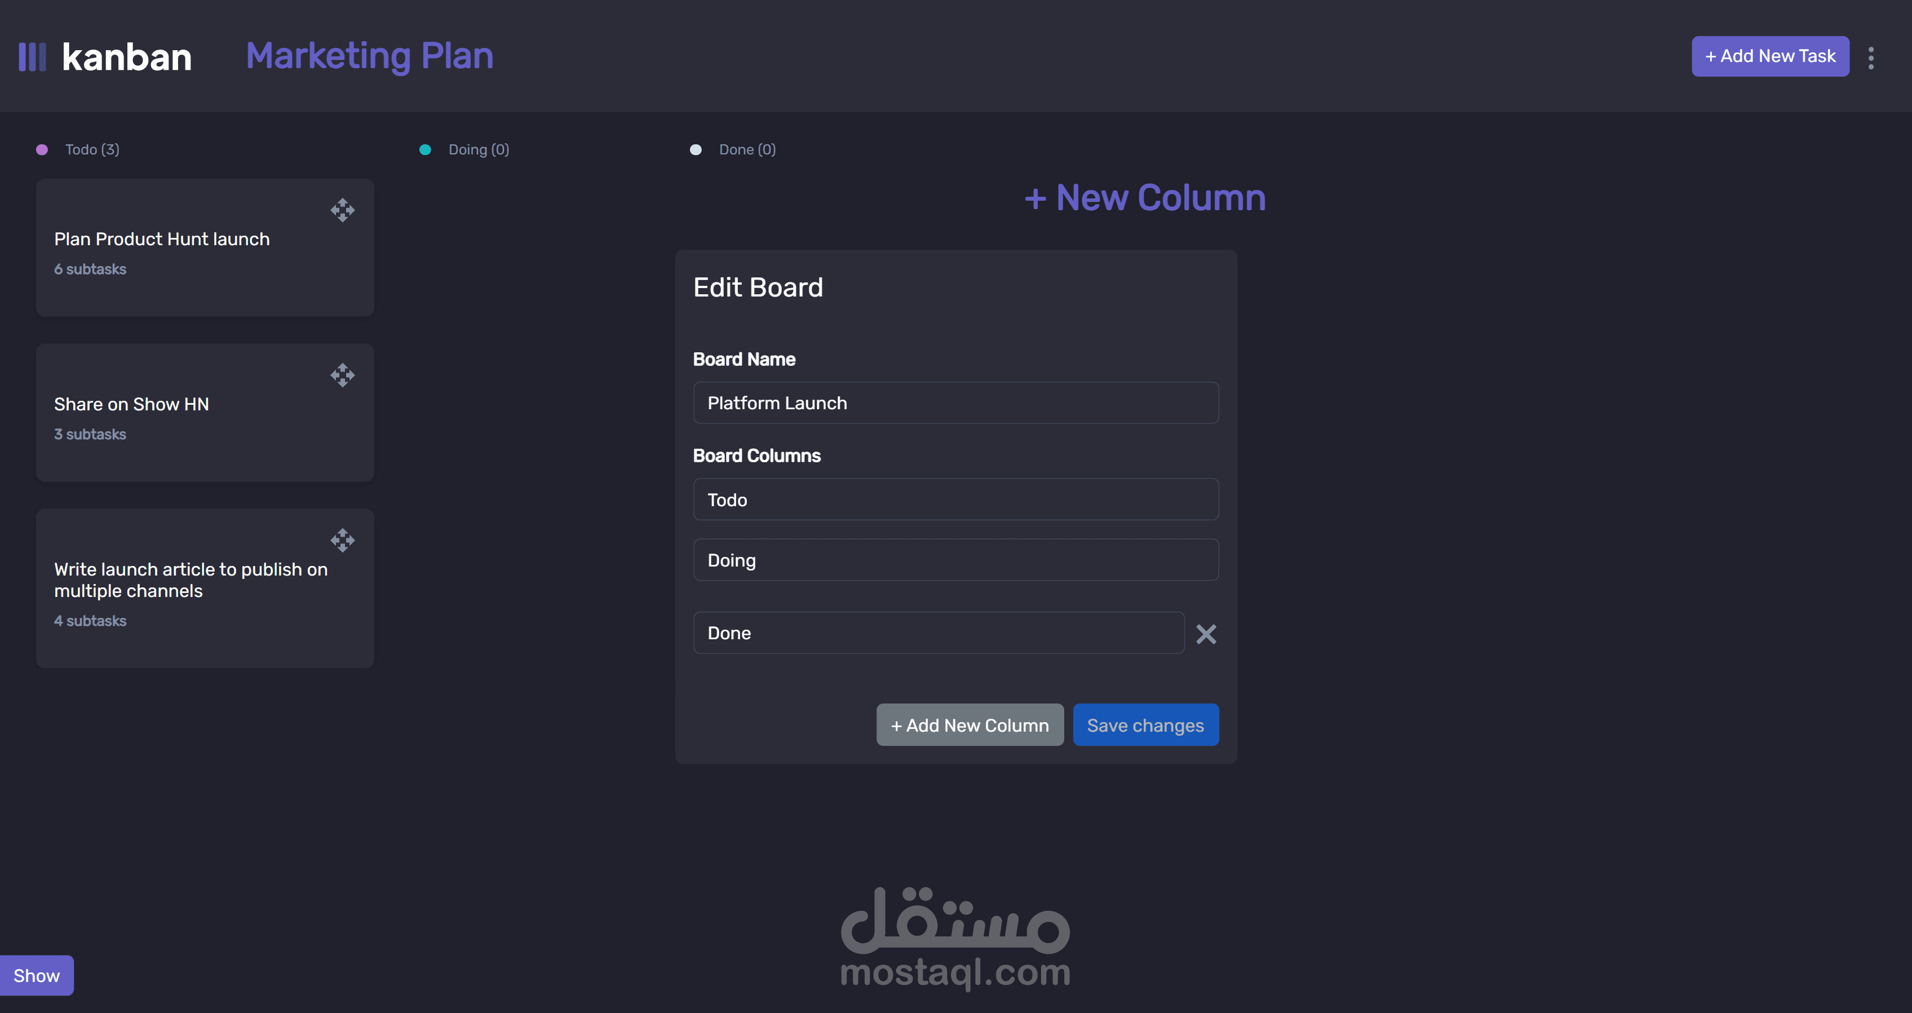This screenshot has height=1013, width=1912.
Task: Click the teal Doing column dot
Action: [426, 150]
